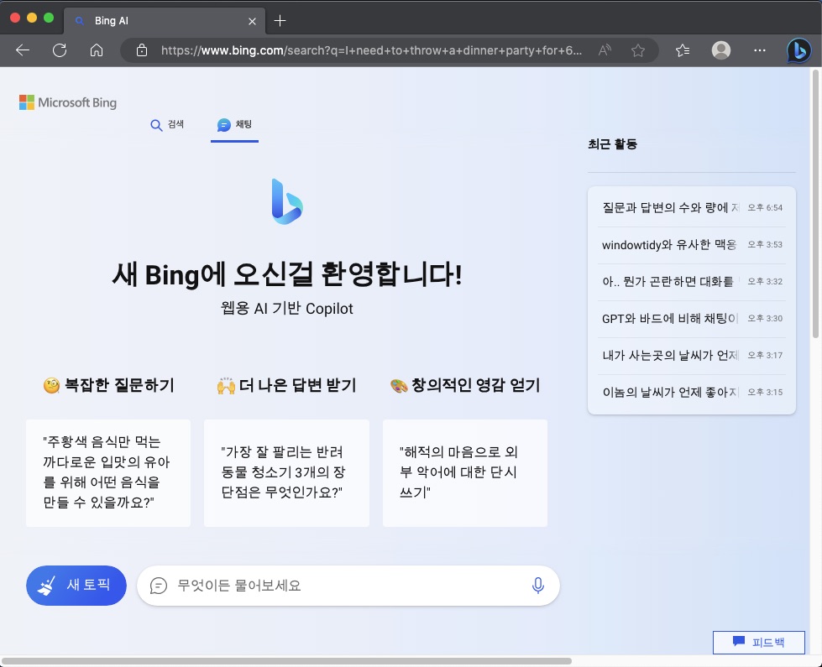Open the browser home page icon
The height and width of the screenshot is (667, 822).
[97, 50]
